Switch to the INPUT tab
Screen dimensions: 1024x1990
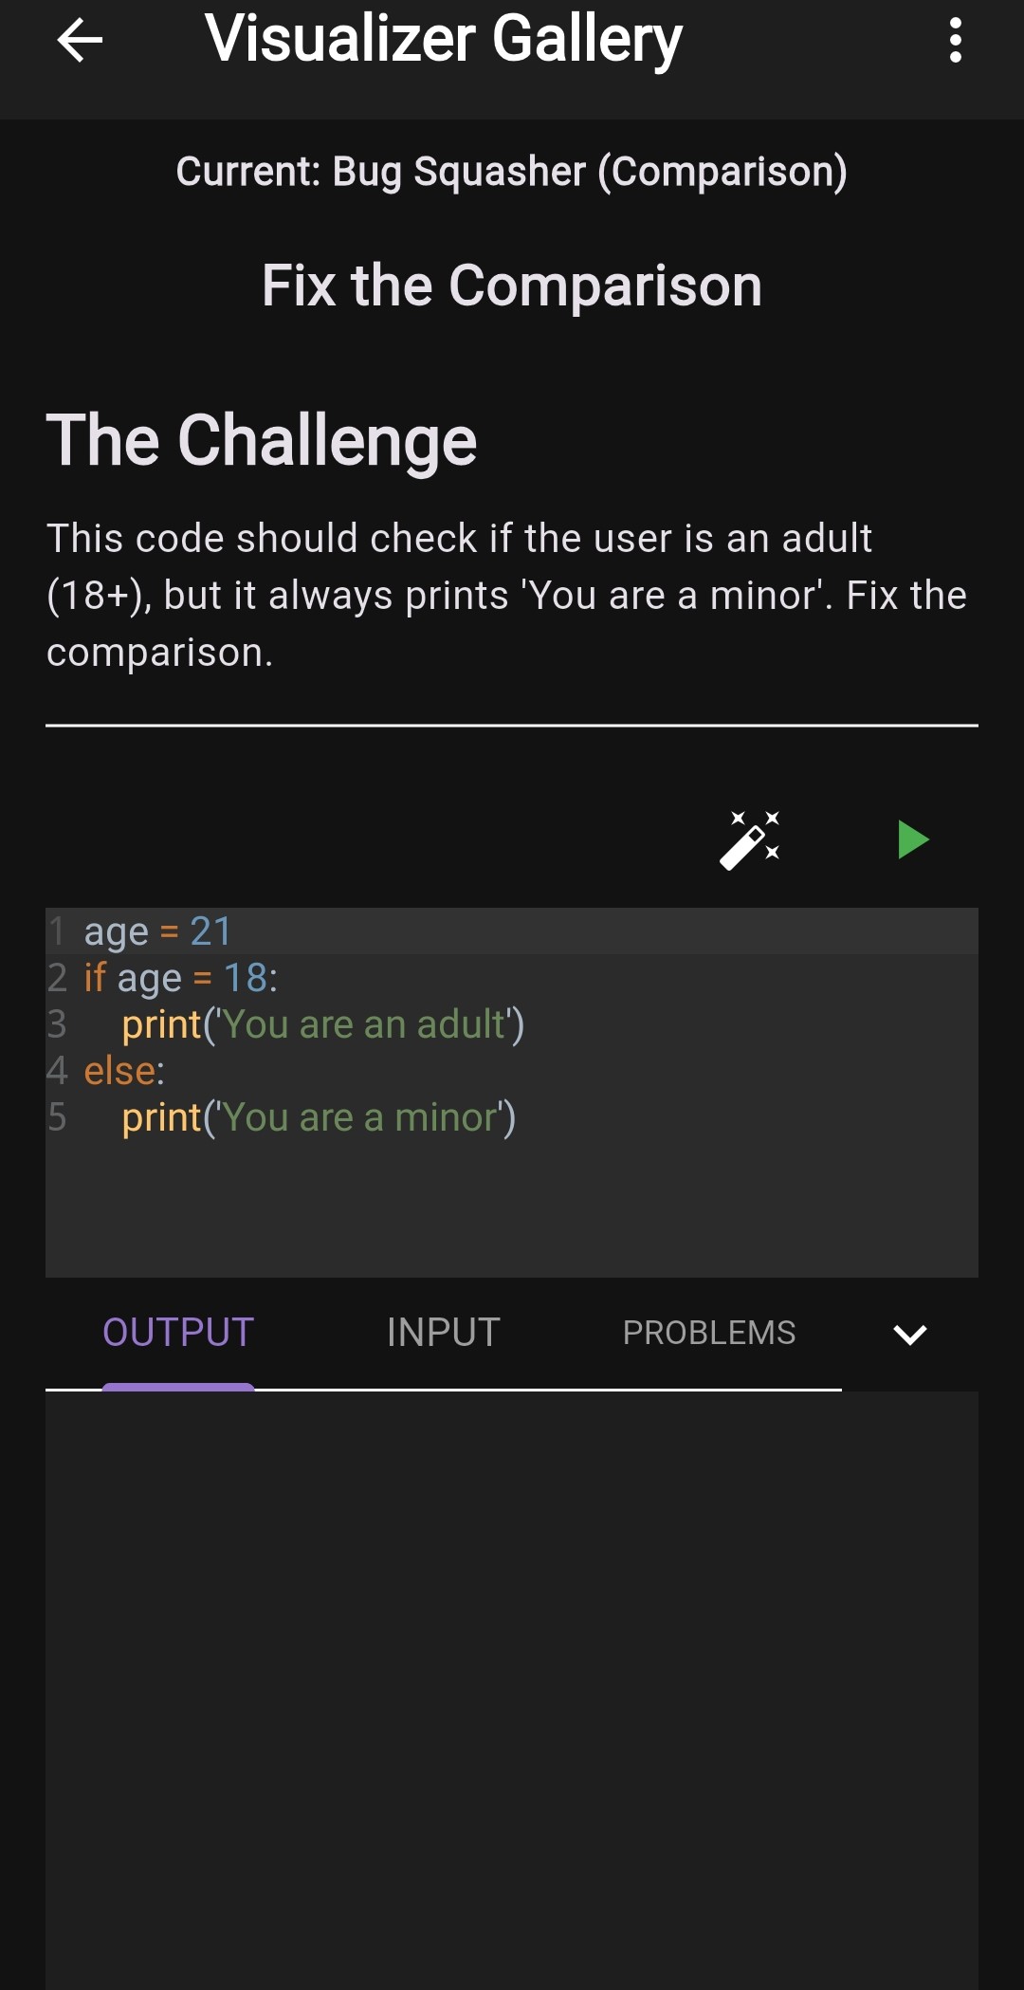pos(443,1333)
